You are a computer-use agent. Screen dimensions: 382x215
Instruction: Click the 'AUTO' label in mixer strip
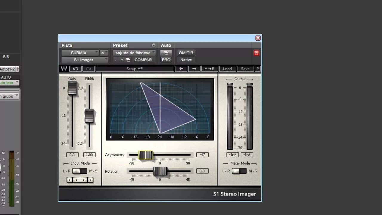pos(6,77)
